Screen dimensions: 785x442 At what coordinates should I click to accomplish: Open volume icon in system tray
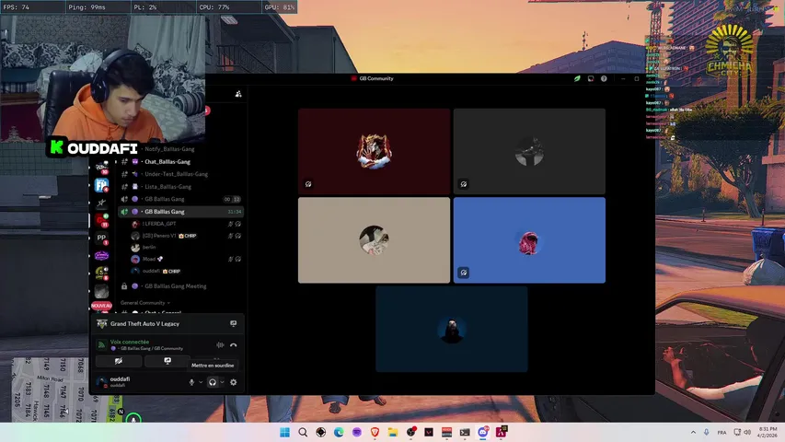747,432
